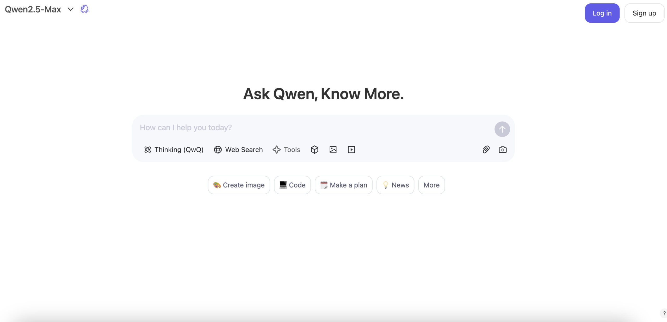Click the camera screenshot icon

point(503,150)
